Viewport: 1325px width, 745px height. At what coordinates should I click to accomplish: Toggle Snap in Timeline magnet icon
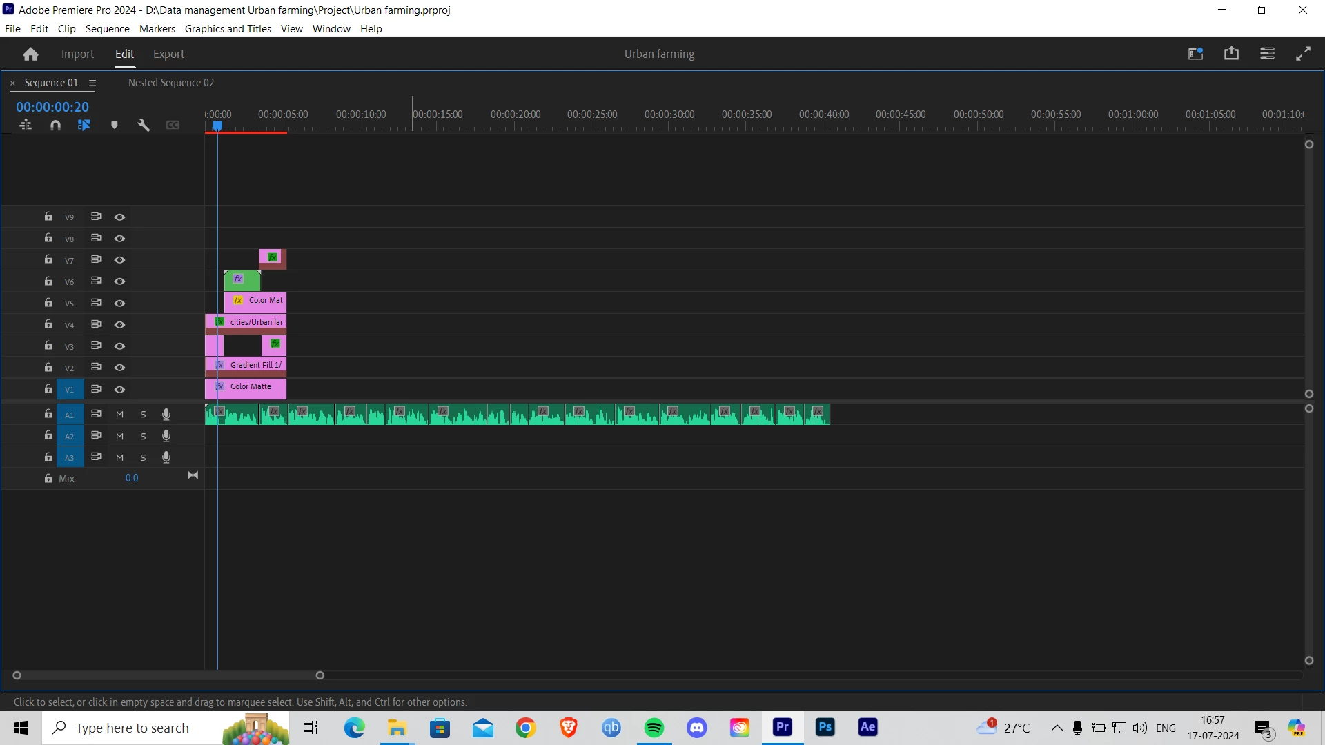[55, 125]
